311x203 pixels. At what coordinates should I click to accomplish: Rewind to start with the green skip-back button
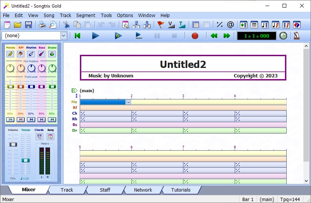tap(77, 36)
